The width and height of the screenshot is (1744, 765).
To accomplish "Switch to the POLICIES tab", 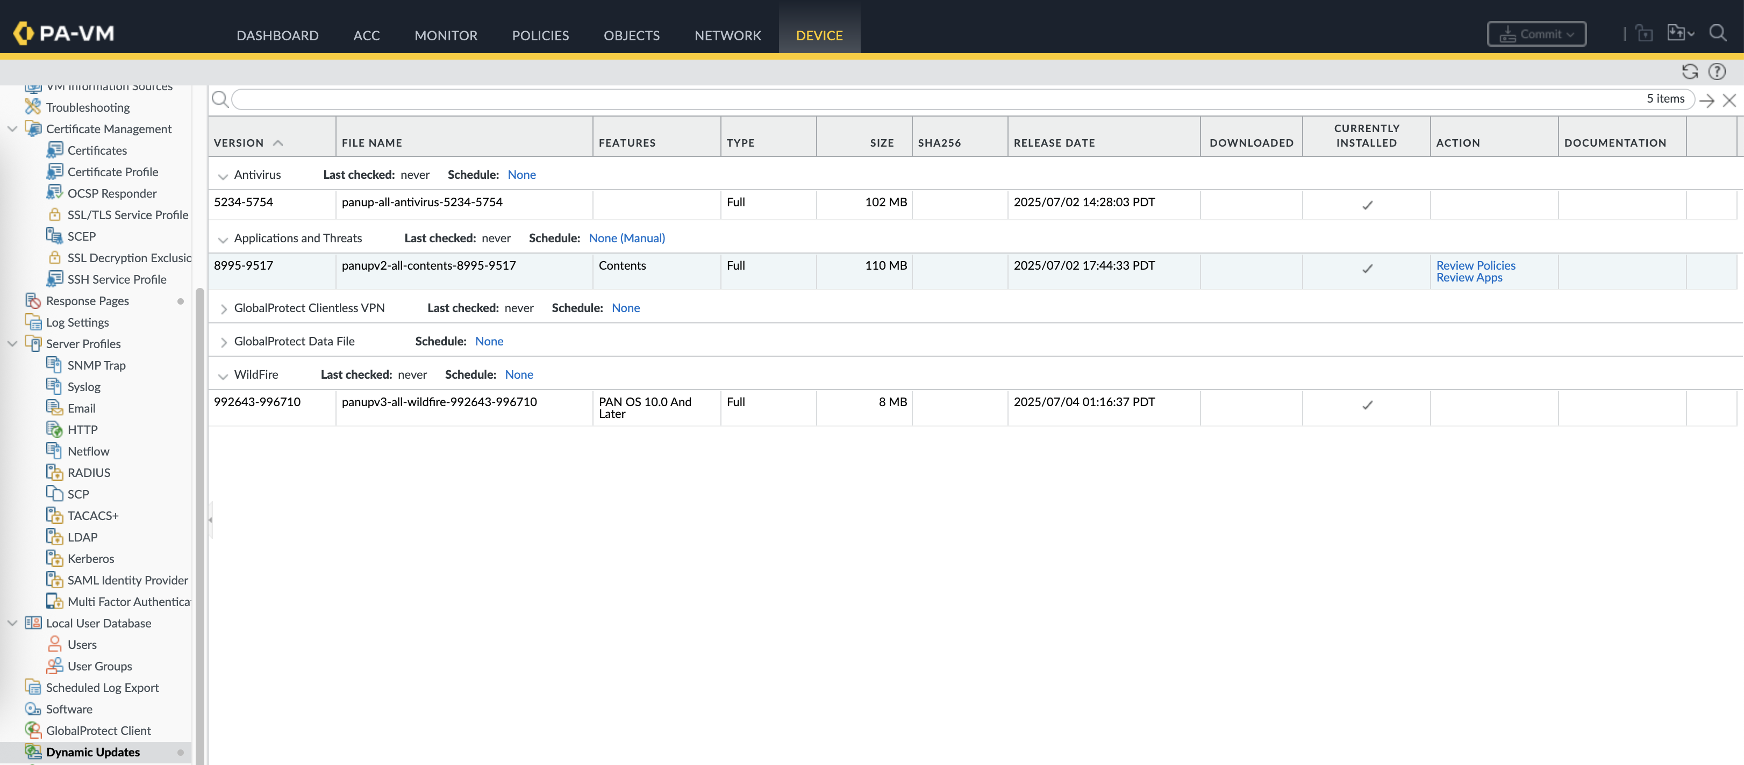I will tap(540, 35).
